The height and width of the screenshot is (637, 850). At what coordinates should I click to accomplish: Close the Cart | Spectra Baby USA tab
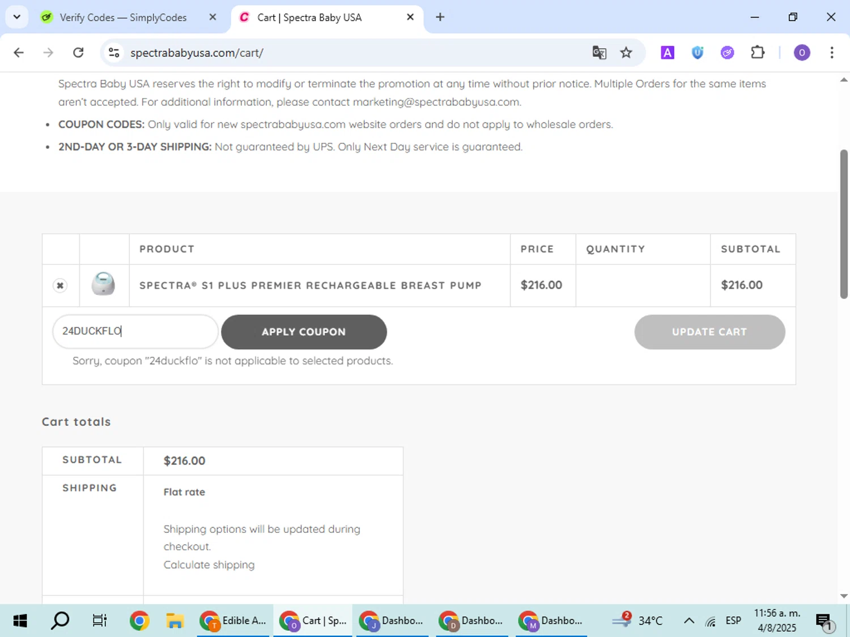tap(410, 17)
